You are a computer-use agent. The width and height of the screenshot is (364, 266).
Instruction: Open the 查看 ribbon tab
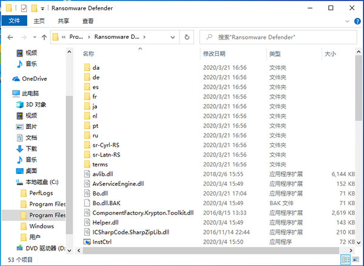[88, 21]
